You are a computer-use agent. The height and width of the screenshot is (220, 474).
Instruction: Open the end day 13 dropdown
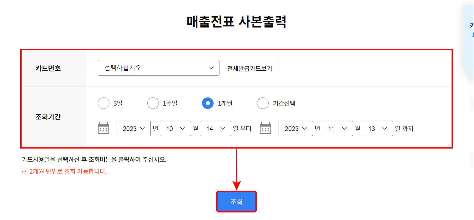pos(377,128)
